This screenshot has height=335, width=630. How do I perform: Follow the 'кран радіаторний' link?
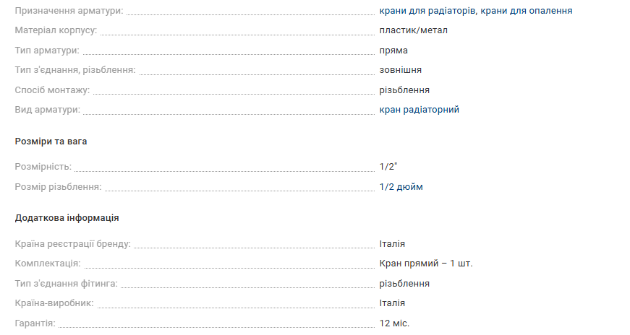[419, 110]
